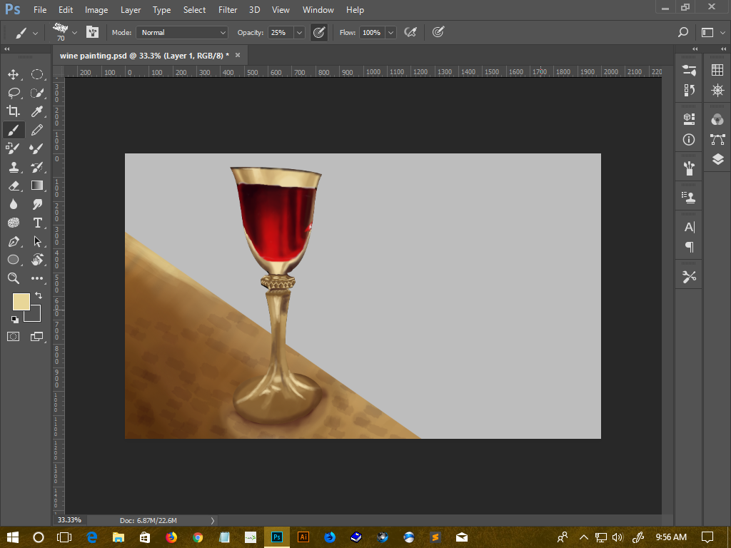
Task: Toggle Quick Mask mode
Action: coord(13,337)
